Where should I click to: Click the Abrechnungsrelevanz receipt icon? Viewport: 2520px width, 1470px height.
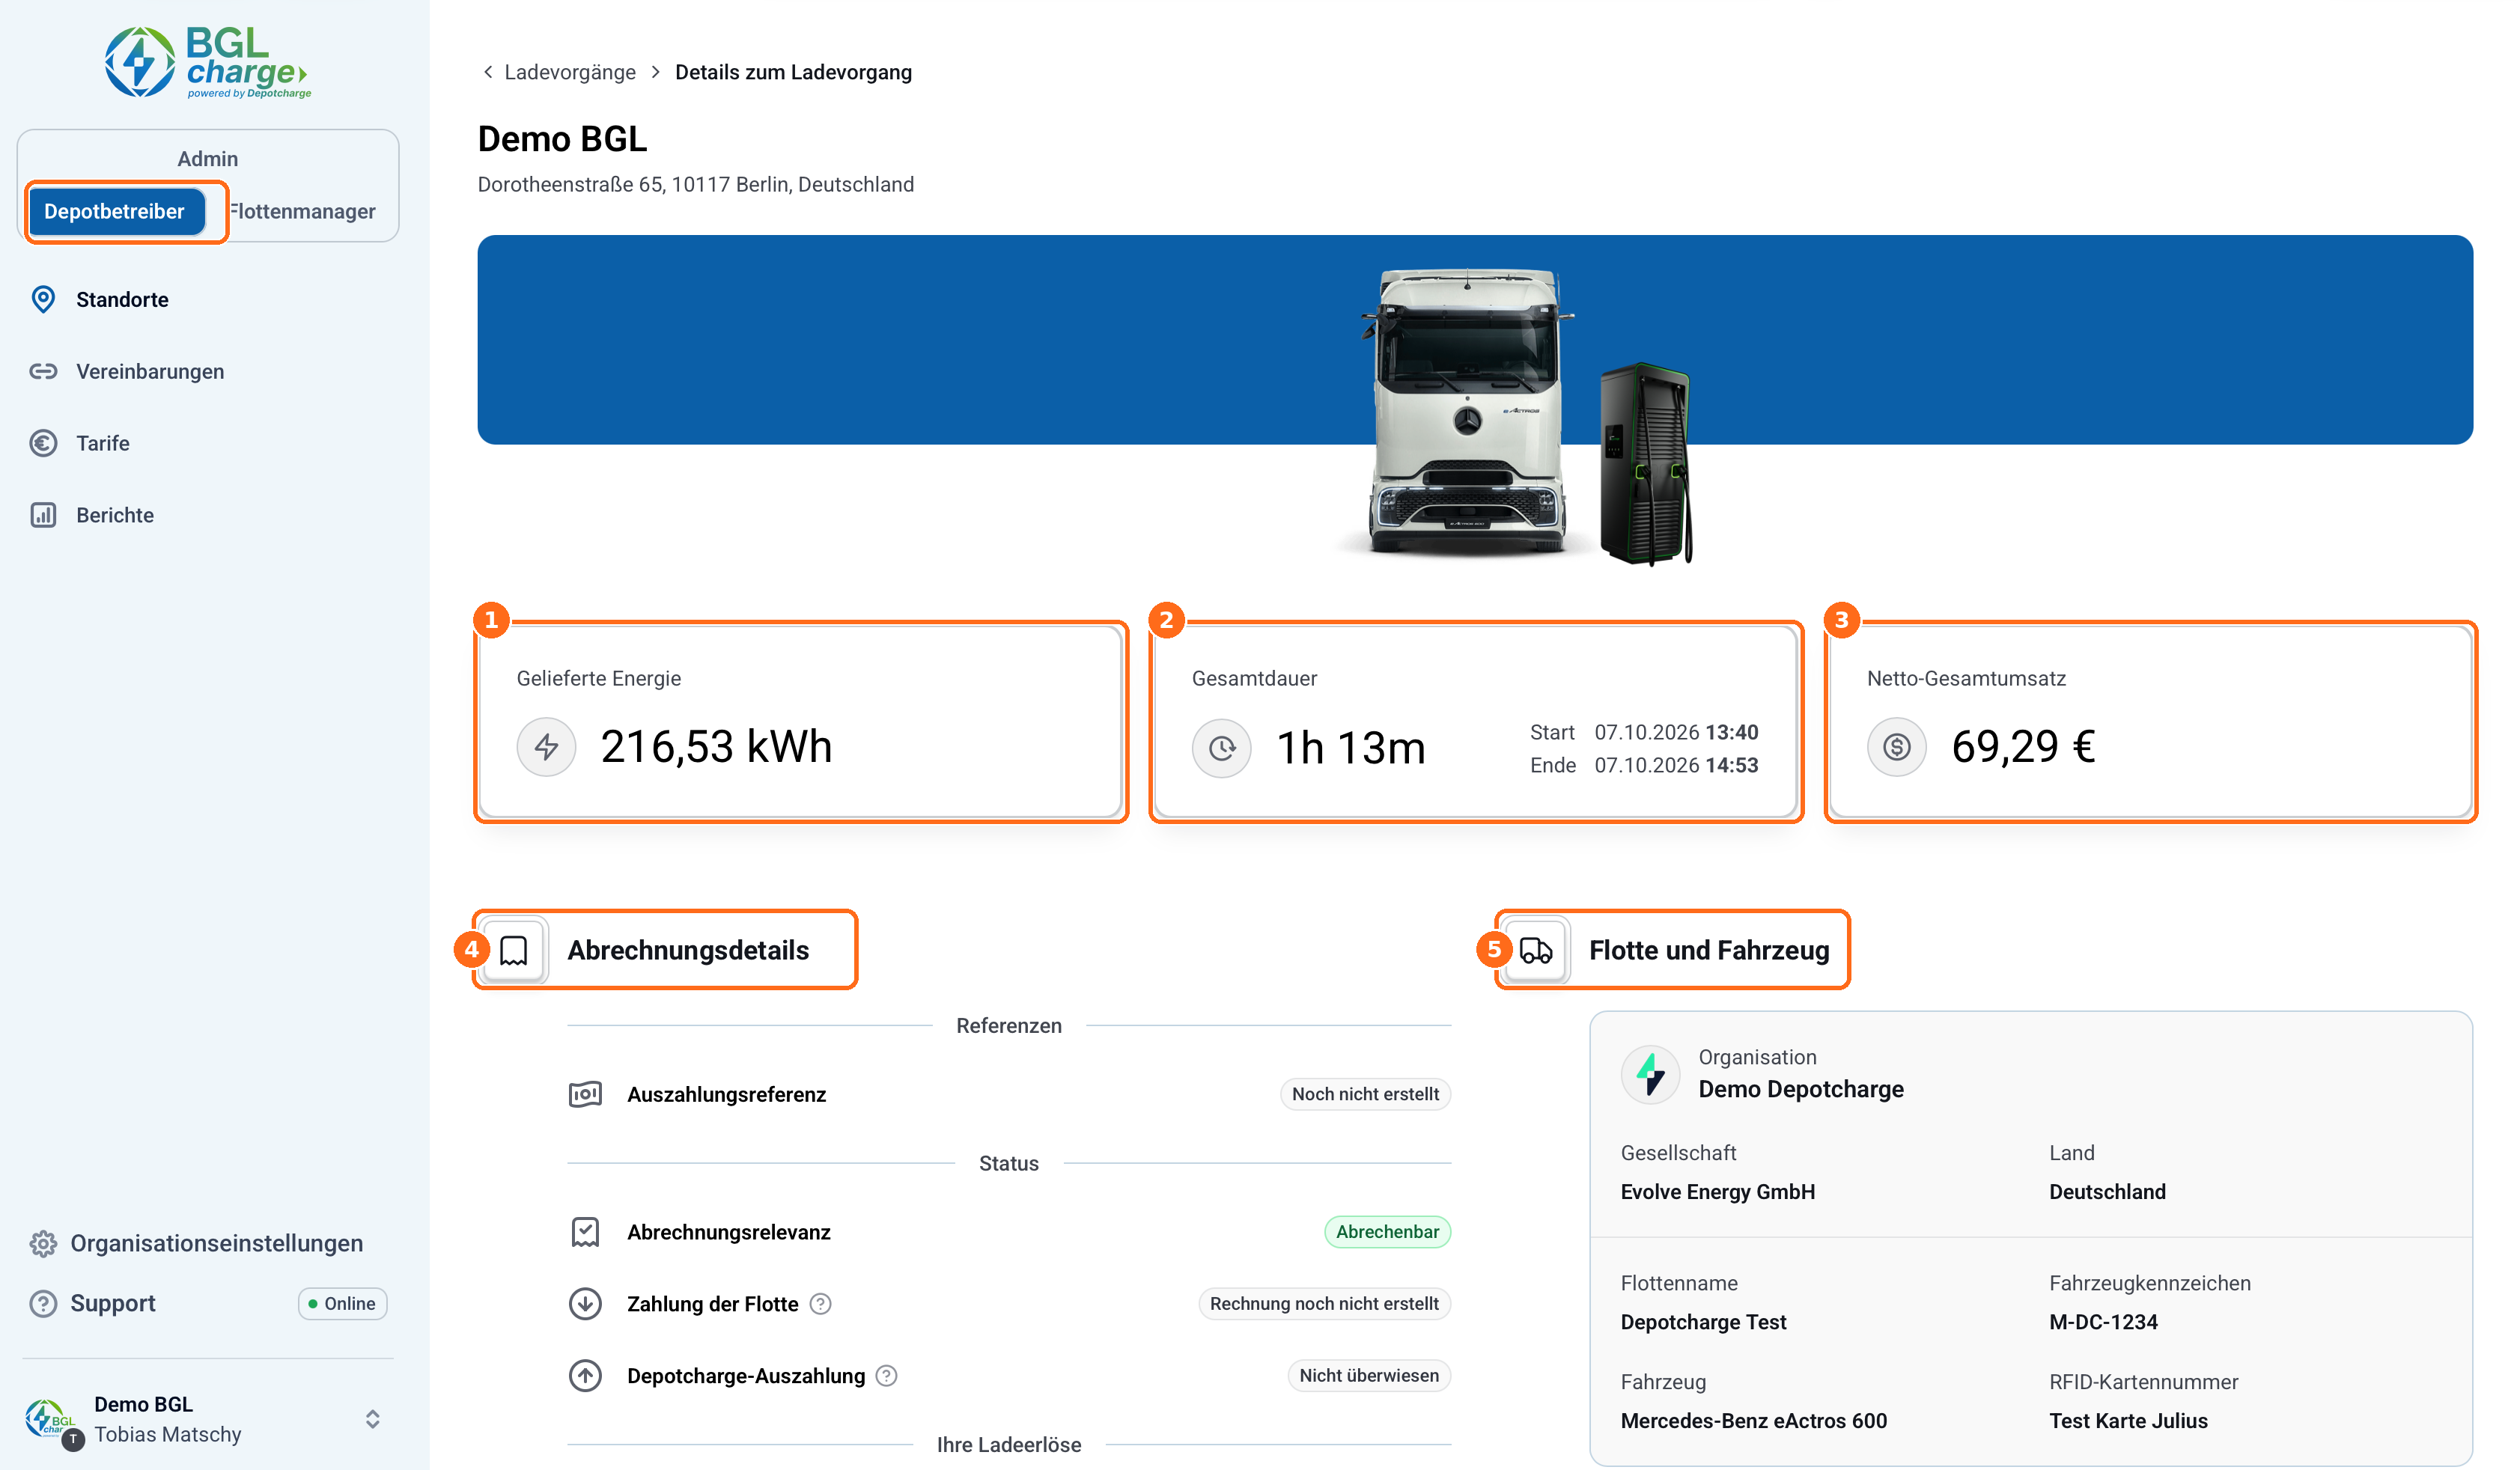tap(585, 1232)
